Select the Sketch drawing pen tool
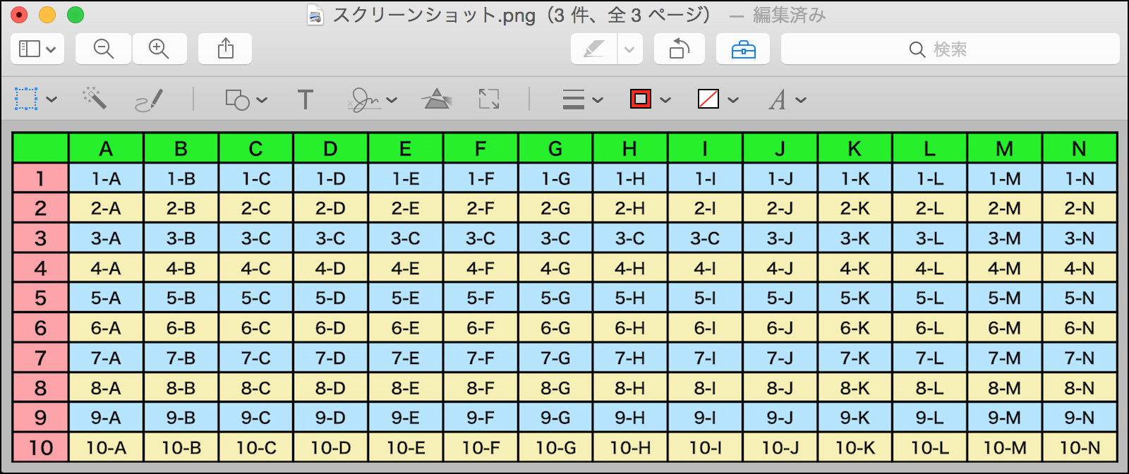Viewport: 1129px width, 474px height. 149,100
